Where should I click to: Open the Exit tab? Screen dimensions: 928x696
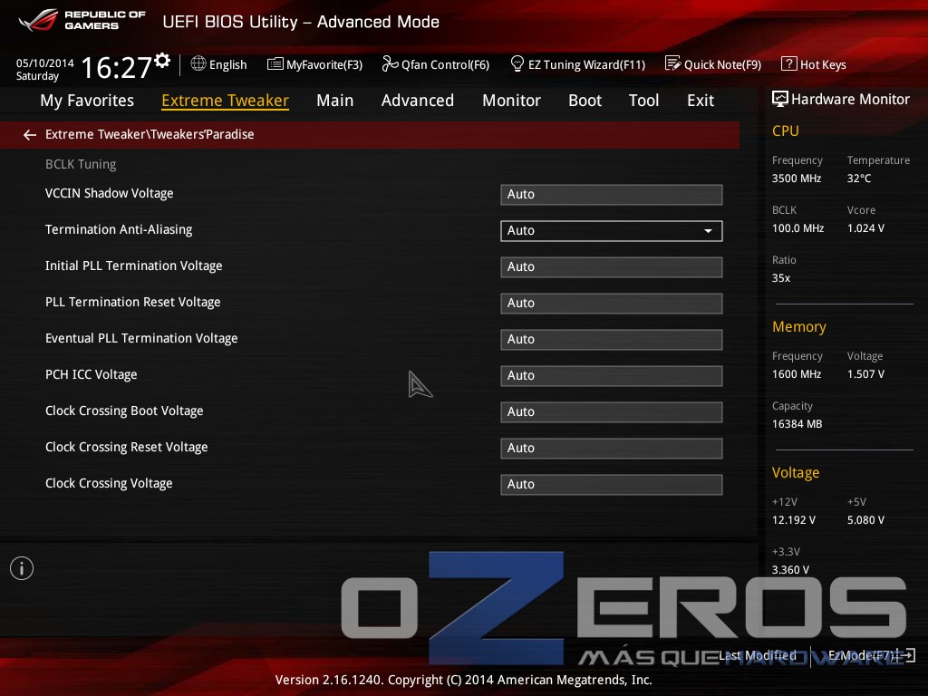[x=701, y=101]
